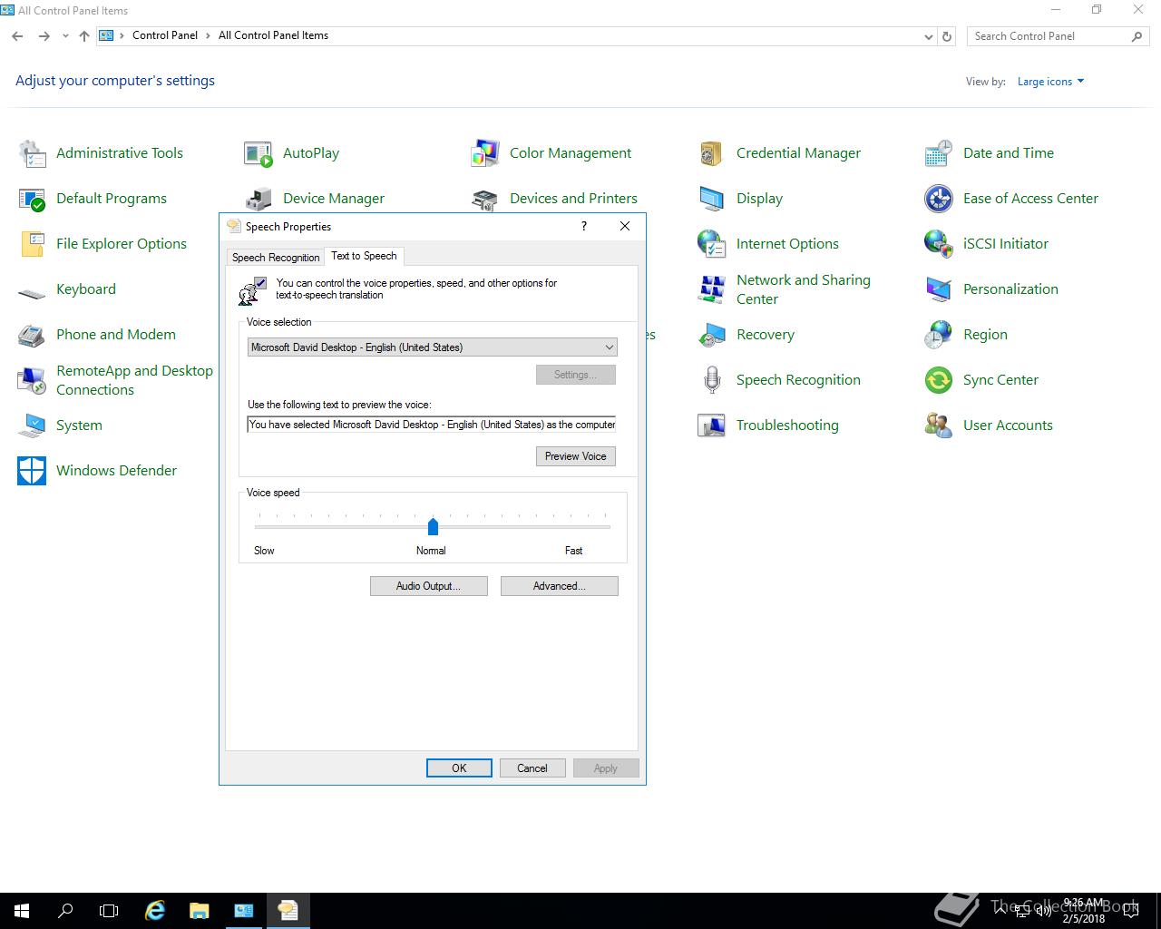Open taskbar Search magnifier
The width and height of the screenshot is (1161, 929).
click(65, 911)
